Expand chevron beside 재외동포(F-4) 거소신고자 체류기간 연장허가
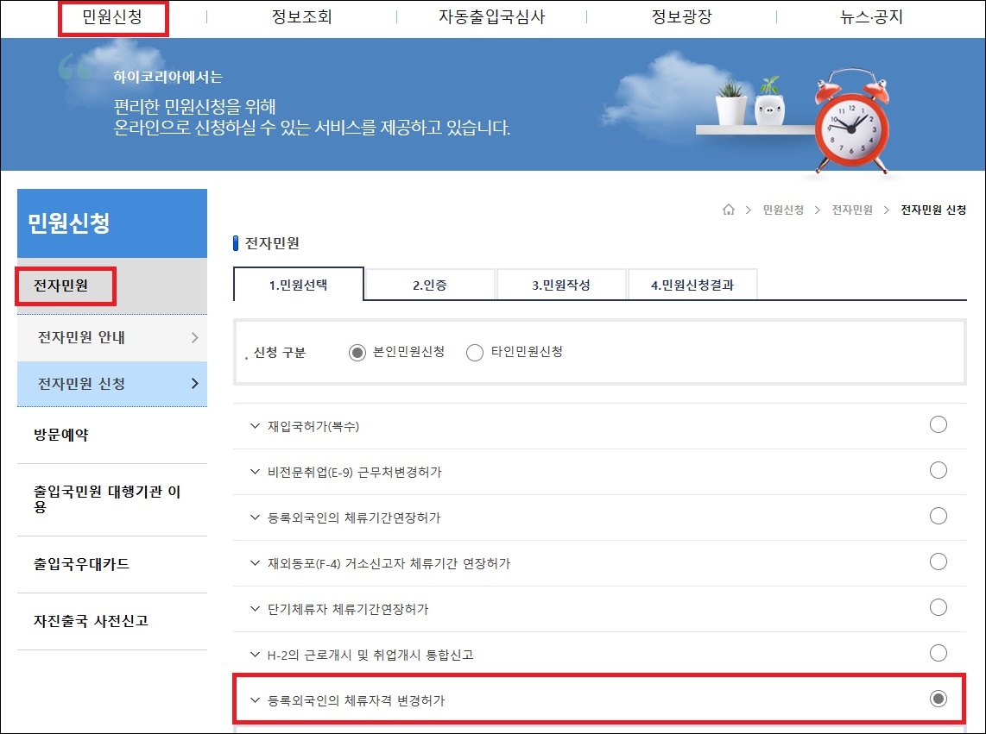 pyautogui.click(x=255, y=563)
